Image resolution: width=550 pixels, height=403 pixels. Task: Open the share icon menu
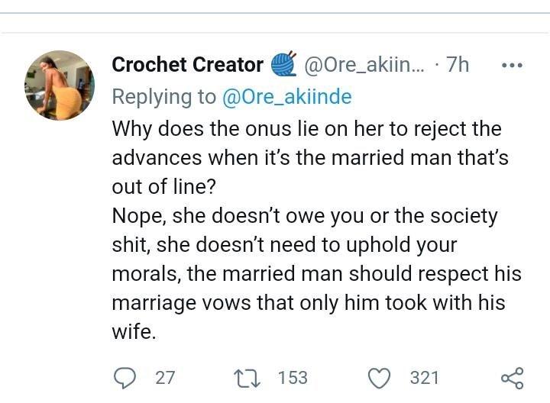[511, 377]
